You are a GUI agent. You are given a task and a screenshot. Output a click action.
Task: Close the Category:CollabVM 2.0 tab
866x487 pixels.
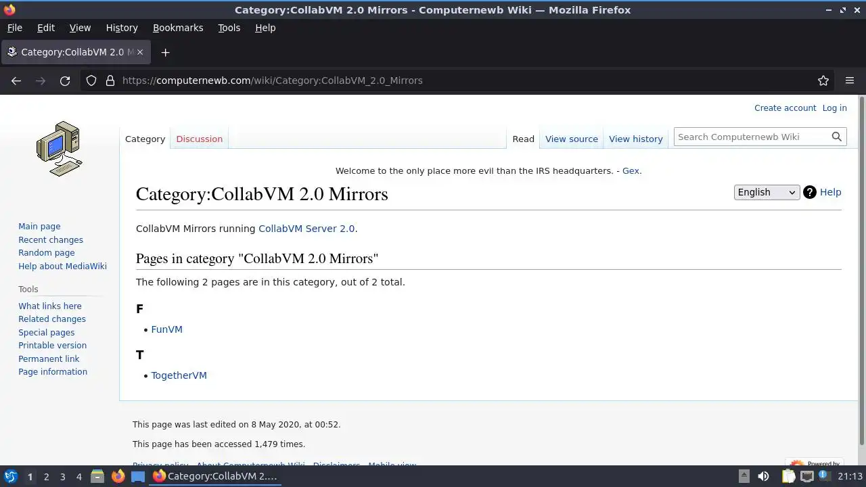[140, 52]
